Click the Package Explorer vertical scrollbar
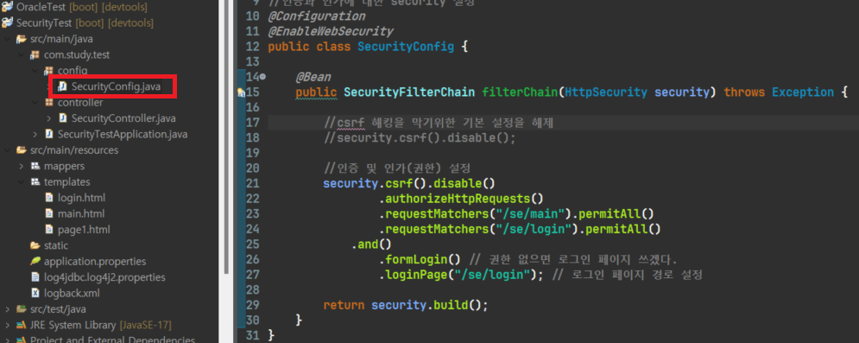This screenshot has width=859, height=343. point(225,137)
